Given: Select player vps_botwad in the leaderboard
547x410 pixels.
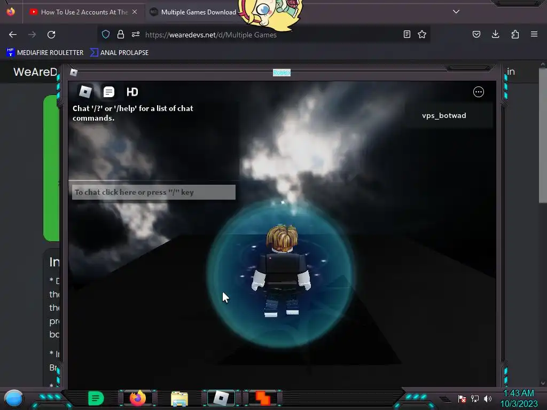Looking at the screenshot, I should [449, 116].
